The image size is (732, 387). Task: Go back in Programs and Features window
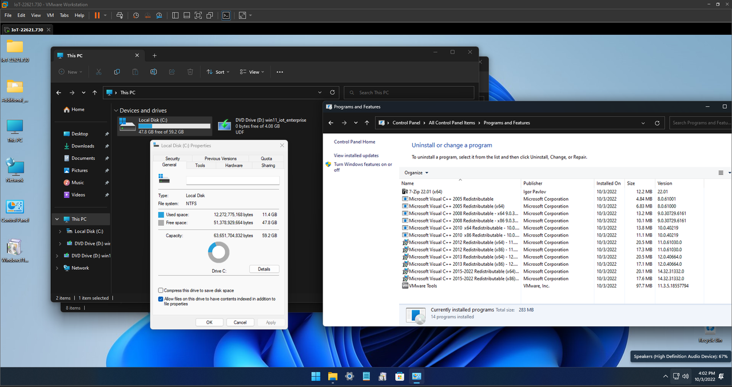(x=331, y=122)
